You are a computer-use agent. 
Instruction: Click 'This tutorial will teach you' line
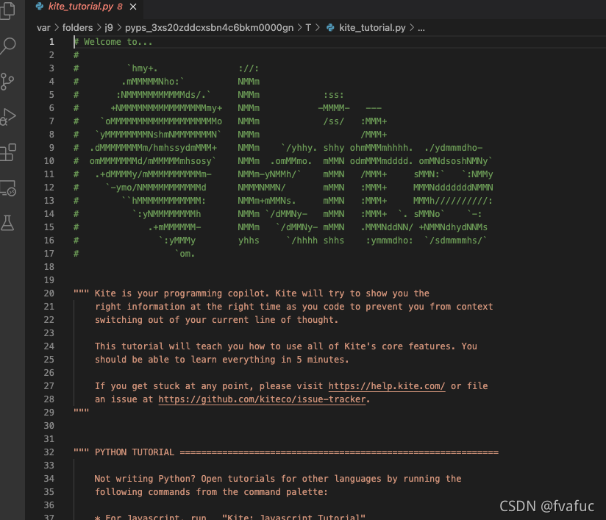coord(285,346)
